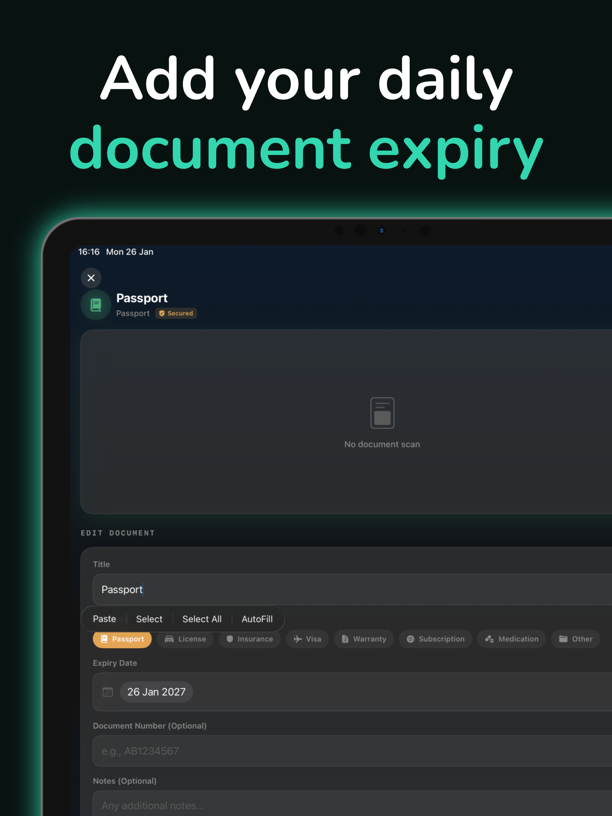Select the Subscription category chip

(435, 639)
